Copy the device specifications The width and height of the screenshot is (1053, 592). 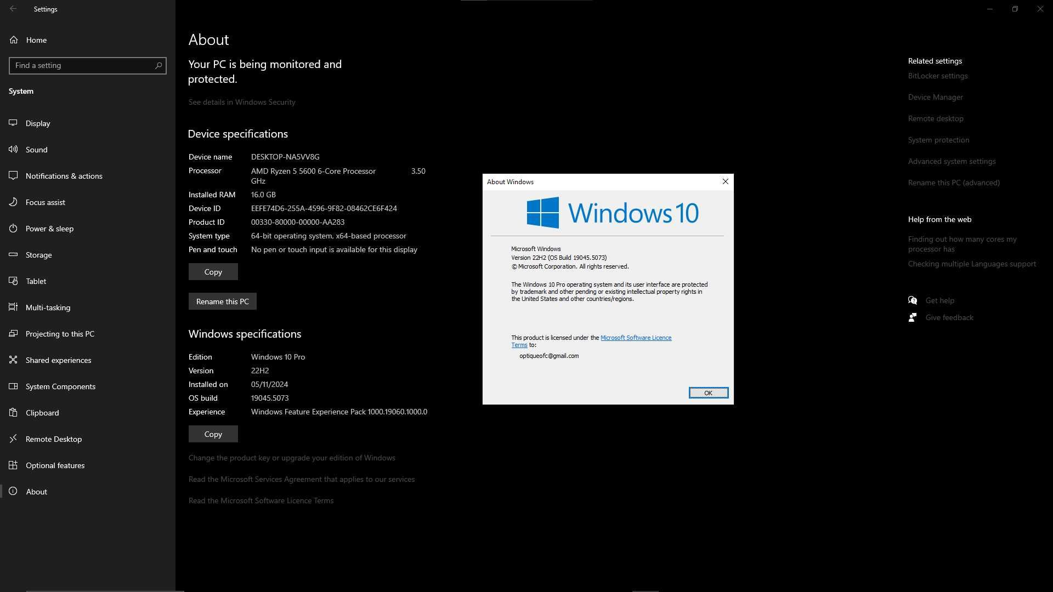pos(213,272)
